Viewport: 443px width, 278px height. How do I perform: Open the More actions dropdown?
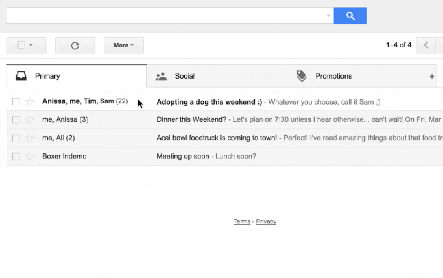pos(124,45)
